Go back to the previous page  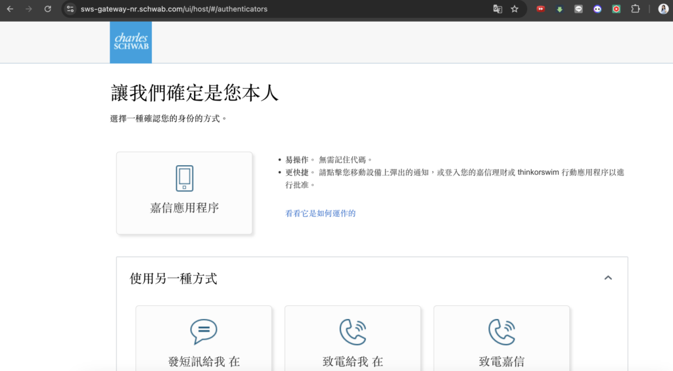[x=10, y=9]
